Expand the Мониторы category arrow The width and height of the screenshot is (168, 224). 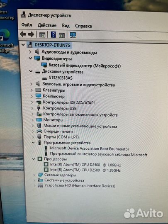coord(33,120)
